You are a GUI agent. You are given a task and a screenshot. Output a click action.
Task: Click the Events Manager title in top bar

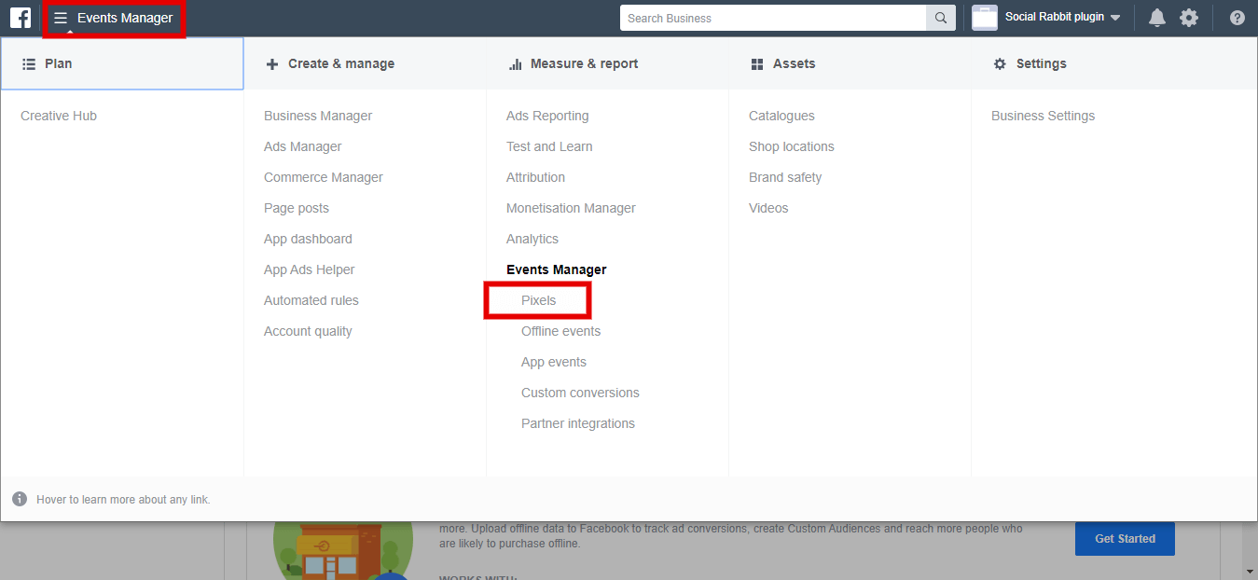125,18
